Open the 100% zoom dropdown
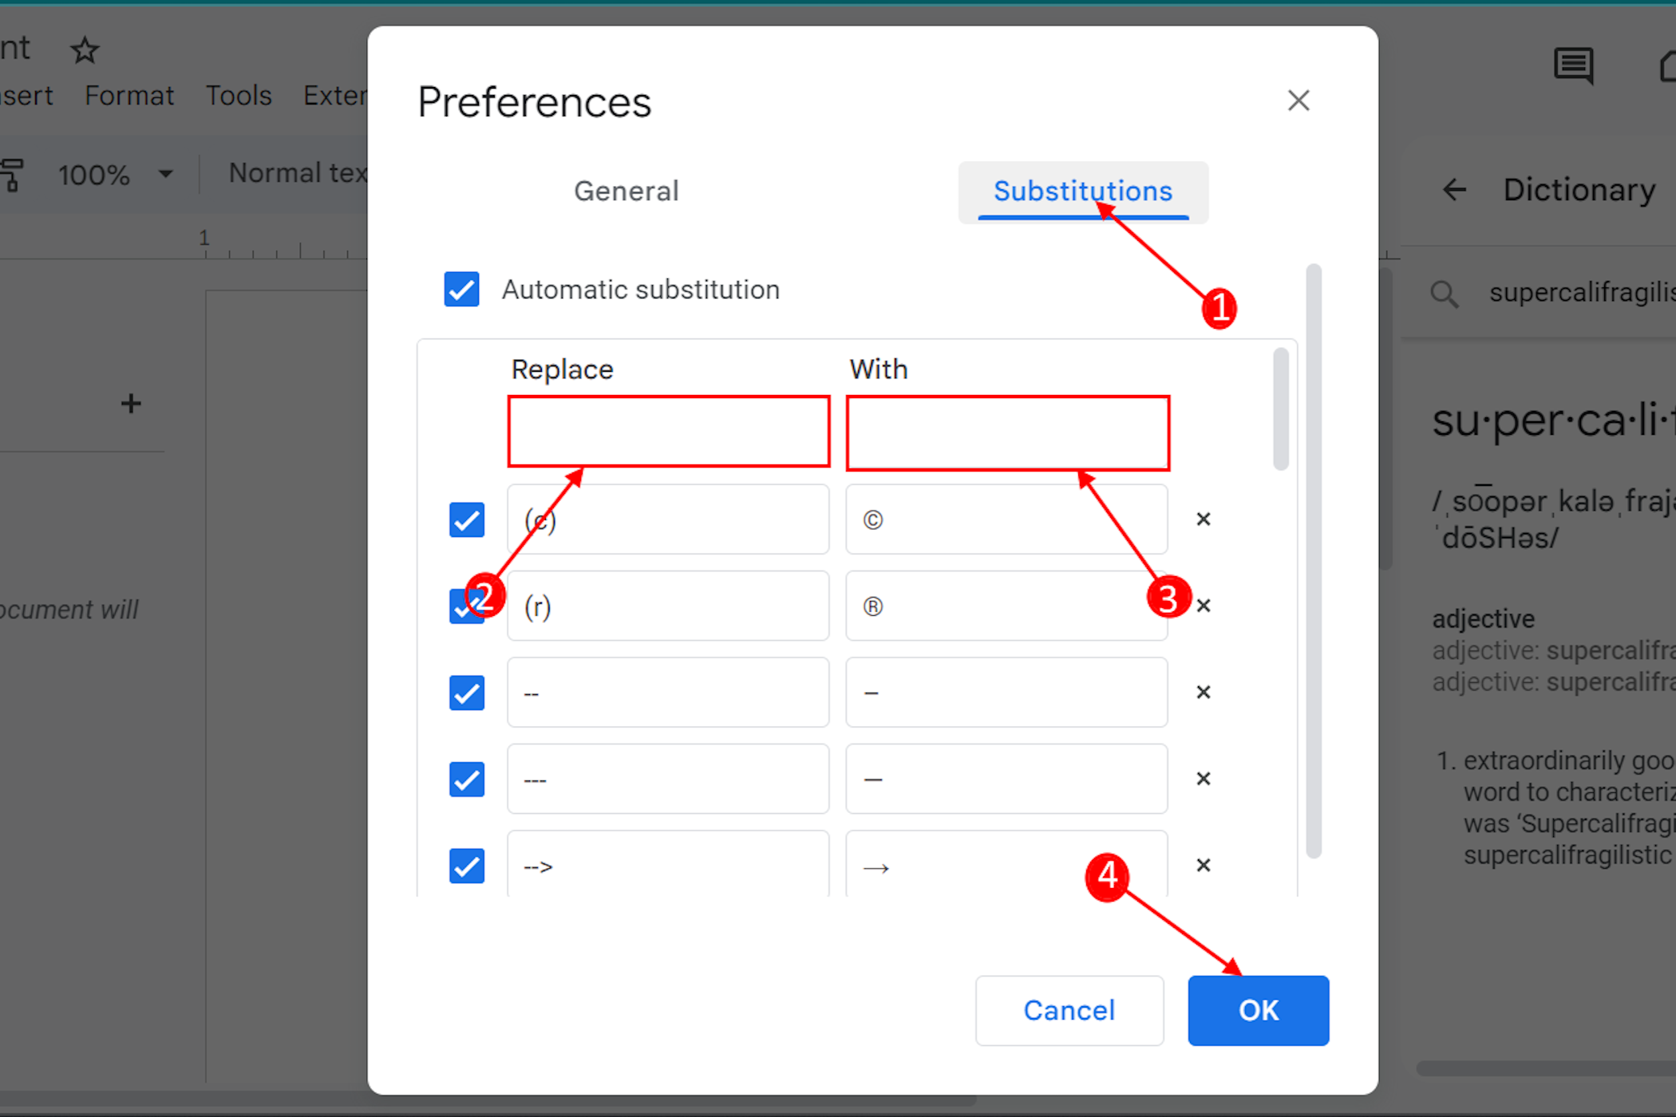The image size is (1676, 1117). point(115,174)
